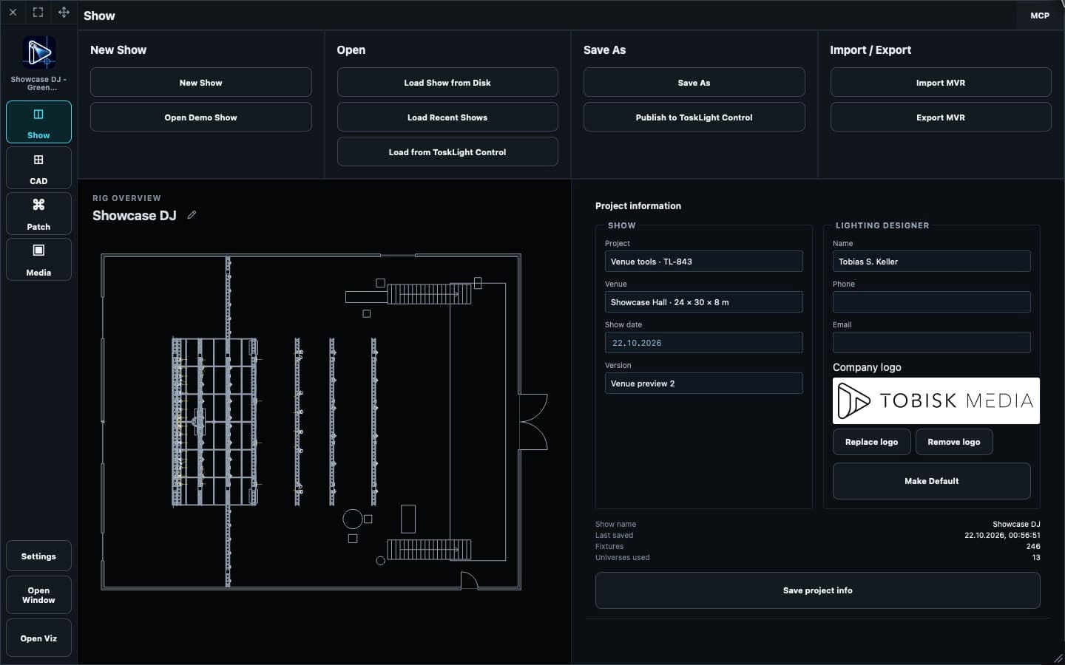Click the Save As button
This screenshot has width=1065, height=665.
click(694, 83)
